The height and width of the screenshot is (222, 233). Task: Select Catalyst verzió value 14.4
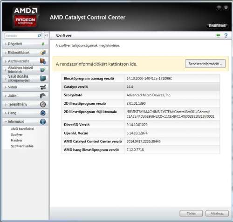(x=130, y=87)
